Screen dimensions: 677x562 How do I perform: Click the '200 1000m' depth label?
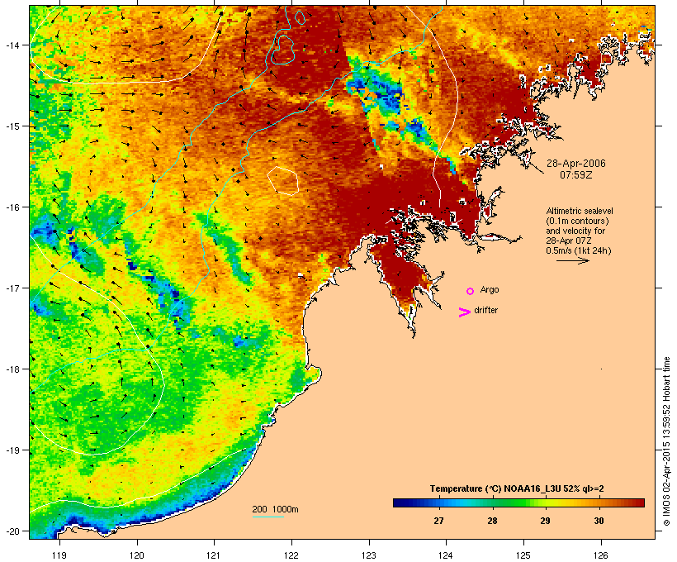275,509
